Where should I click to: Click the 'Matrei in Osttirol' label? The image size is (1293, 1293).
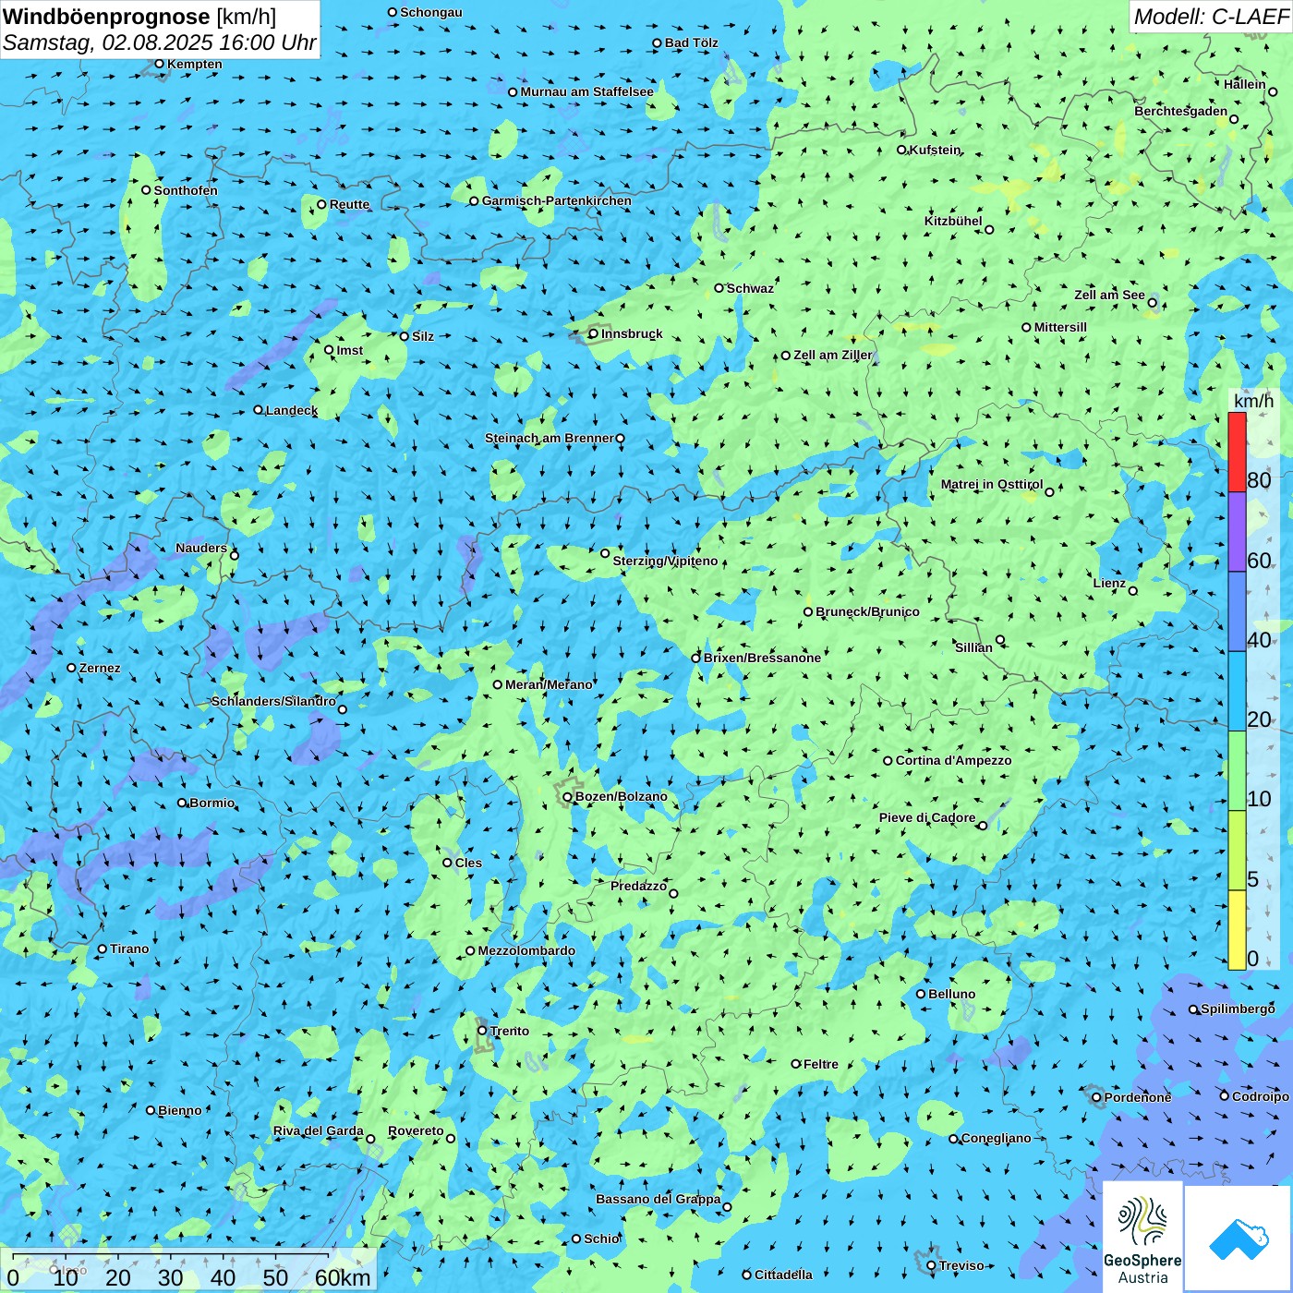(x=992, y=484)
